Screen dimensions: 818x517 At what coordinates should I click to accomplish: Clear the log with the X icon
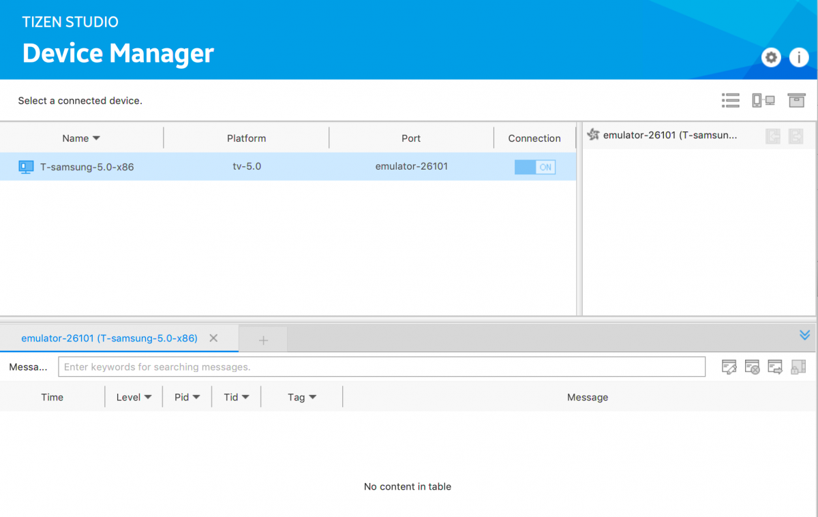(753, 367)
